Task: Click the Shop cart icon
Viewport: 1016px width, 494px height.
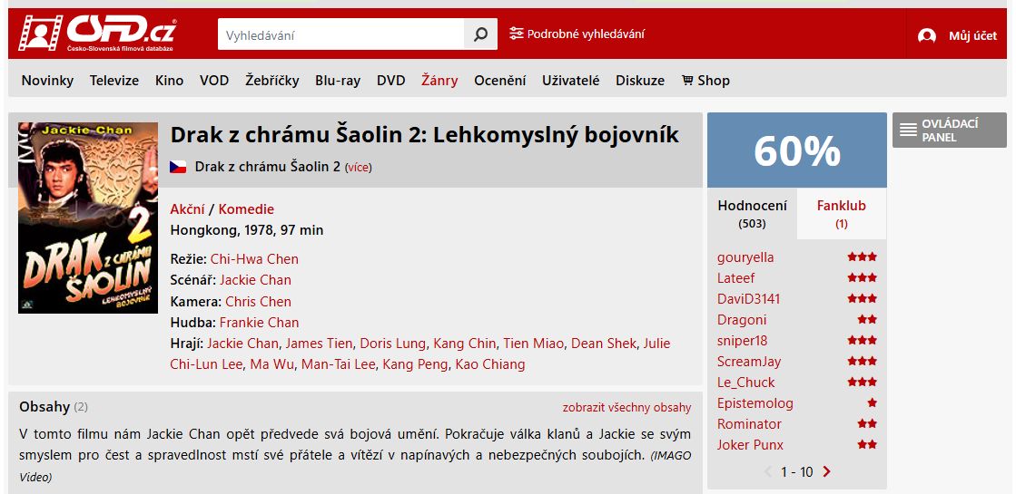Action: (687, 80)
